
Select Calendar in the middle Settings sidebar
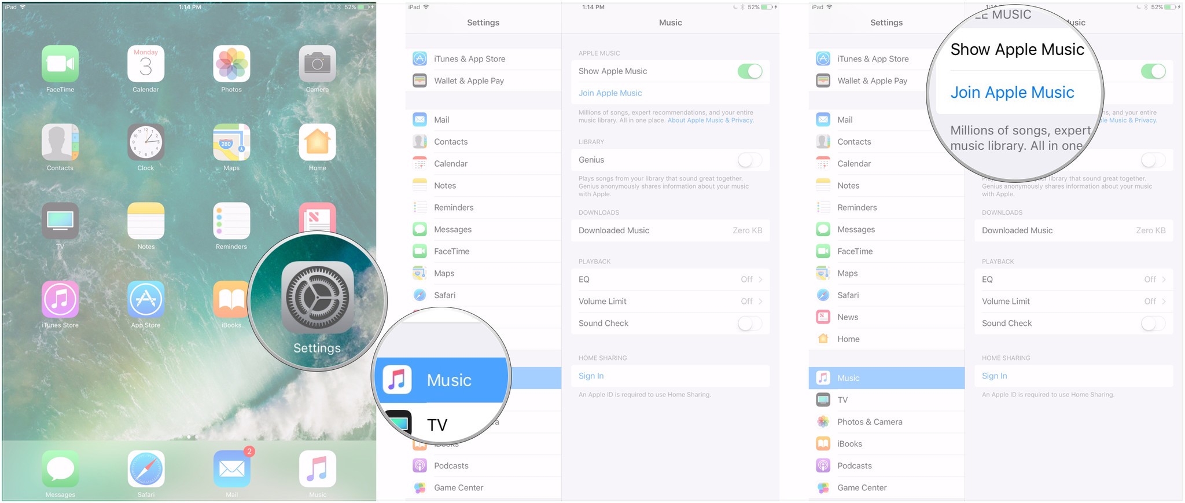point(483,163)
